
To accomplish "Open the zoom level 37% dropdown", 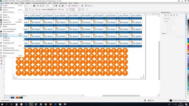I will (53, 6).
